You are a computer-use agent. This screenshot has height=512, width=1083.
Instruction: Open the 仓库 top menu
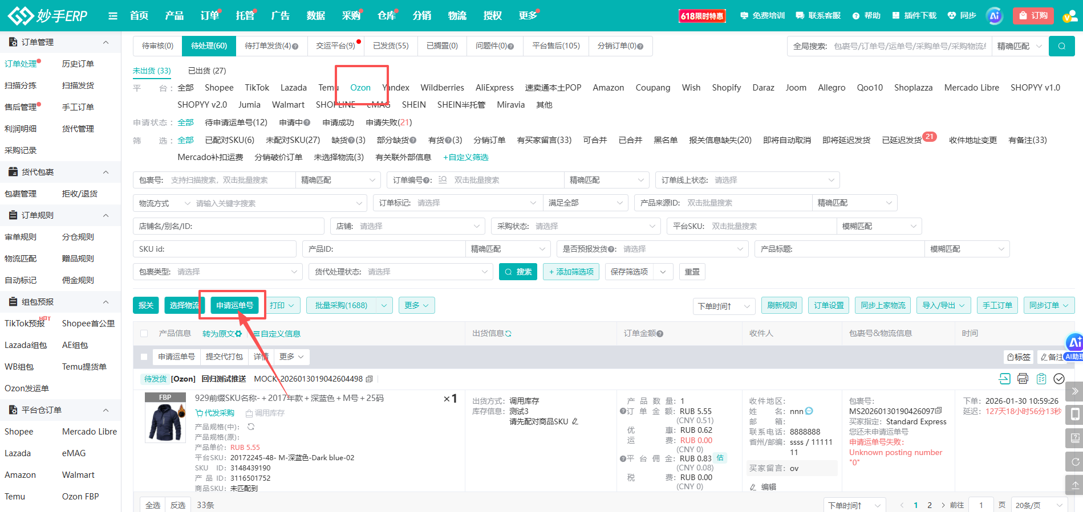click(x=387, y=16)
